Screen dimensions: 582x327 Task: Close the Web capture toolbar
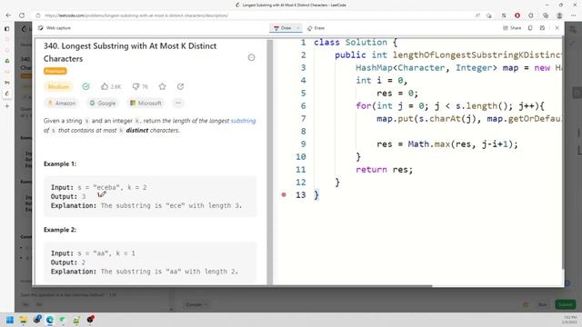[x=557, y=28]
